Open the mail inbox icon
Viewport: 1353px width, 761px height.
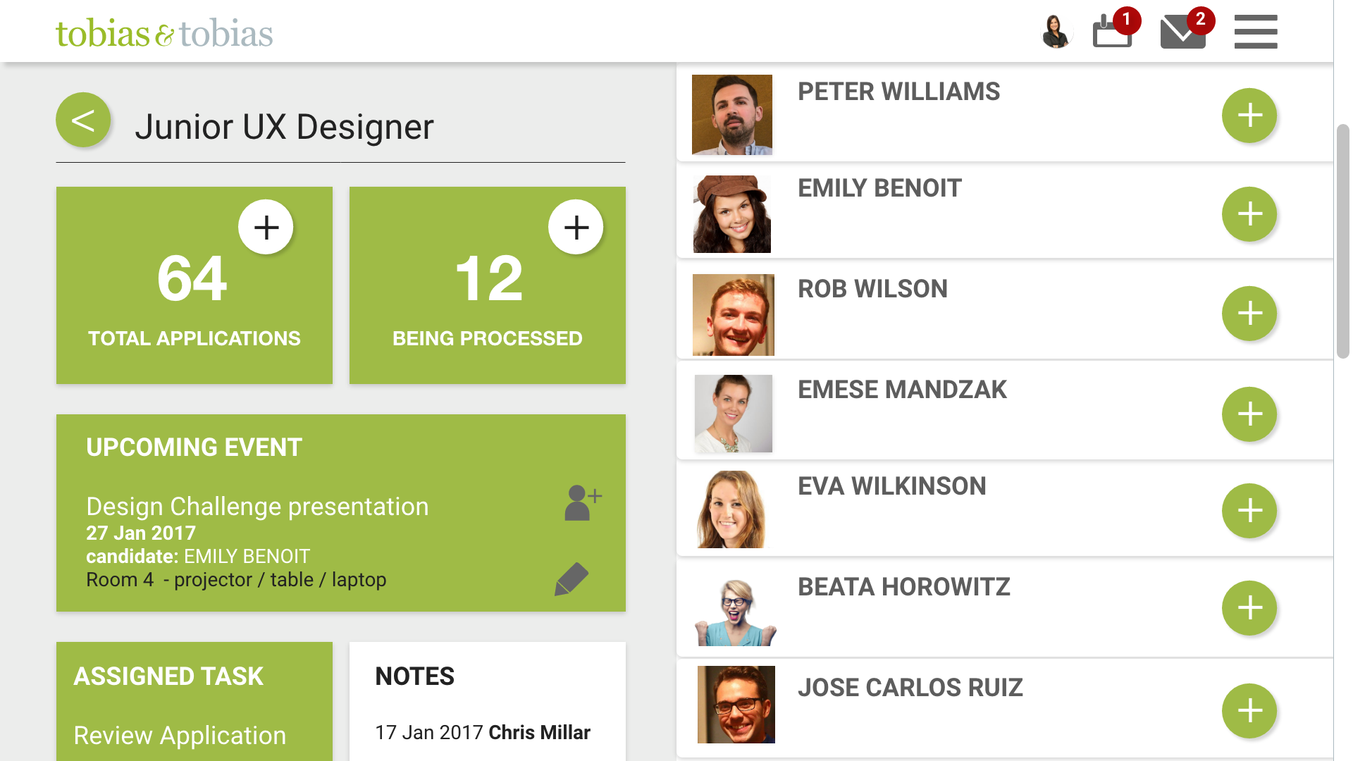pos(1182,32)
